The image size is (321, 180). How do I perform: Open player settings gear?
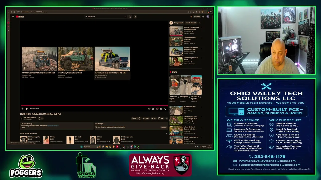157,109
